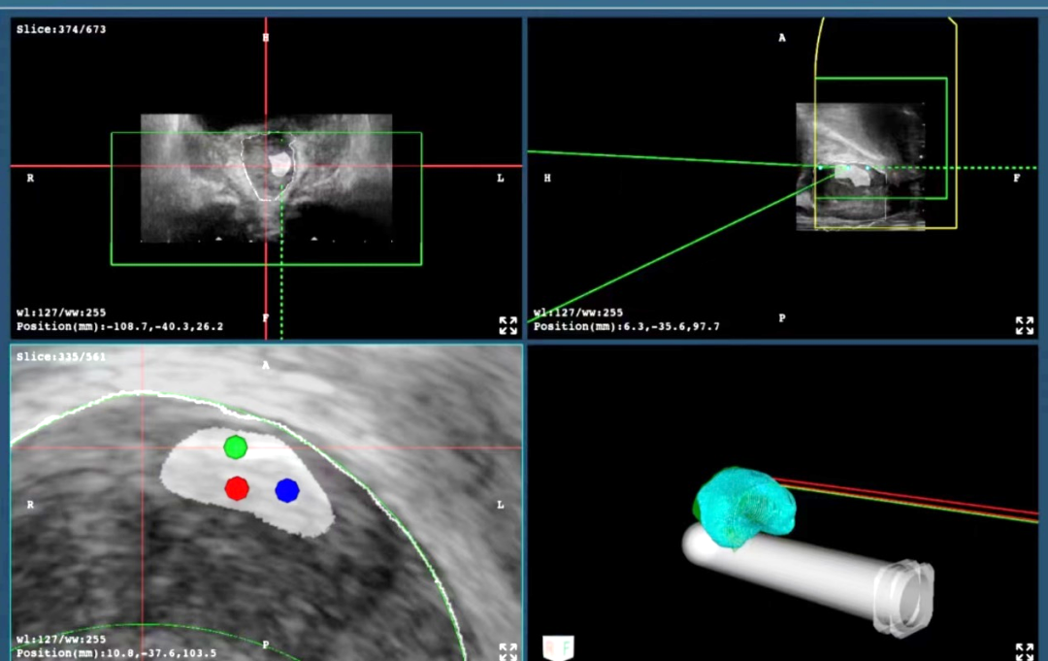The image size is (1048, 661).
Task: Click wl:127/ww:255 text in top-right view
Action: [x=578, y=313]
